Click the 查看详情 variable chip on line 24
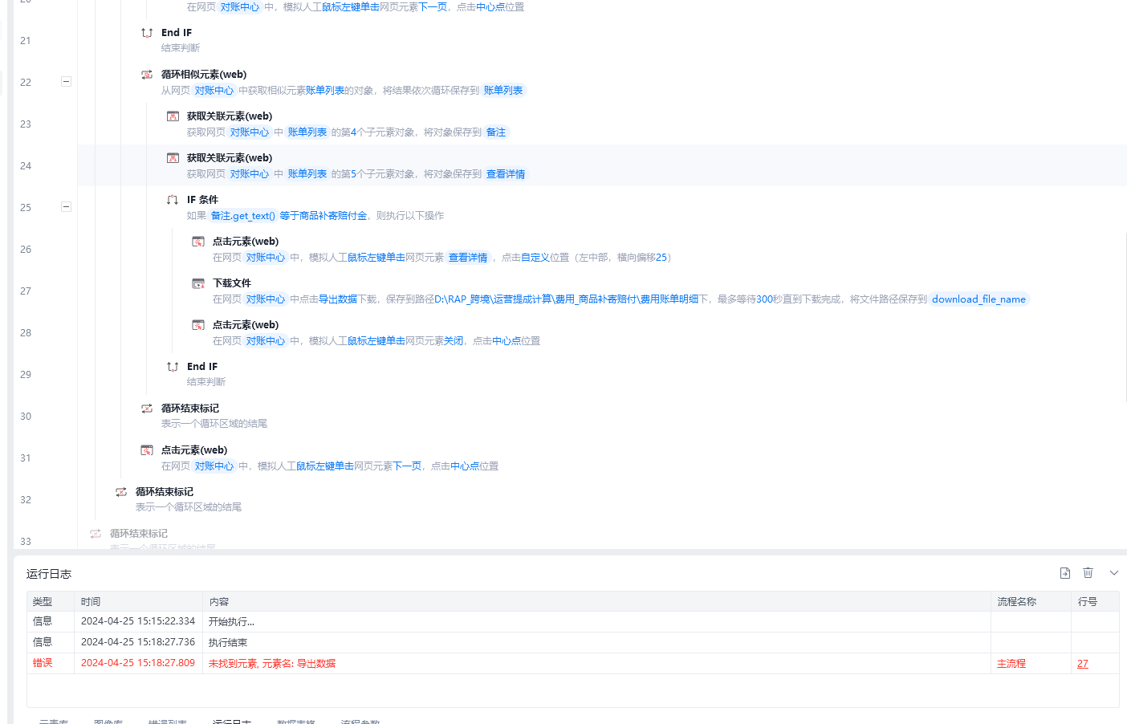This screenshot has width=1127, height=724. [x=506, y=174]
